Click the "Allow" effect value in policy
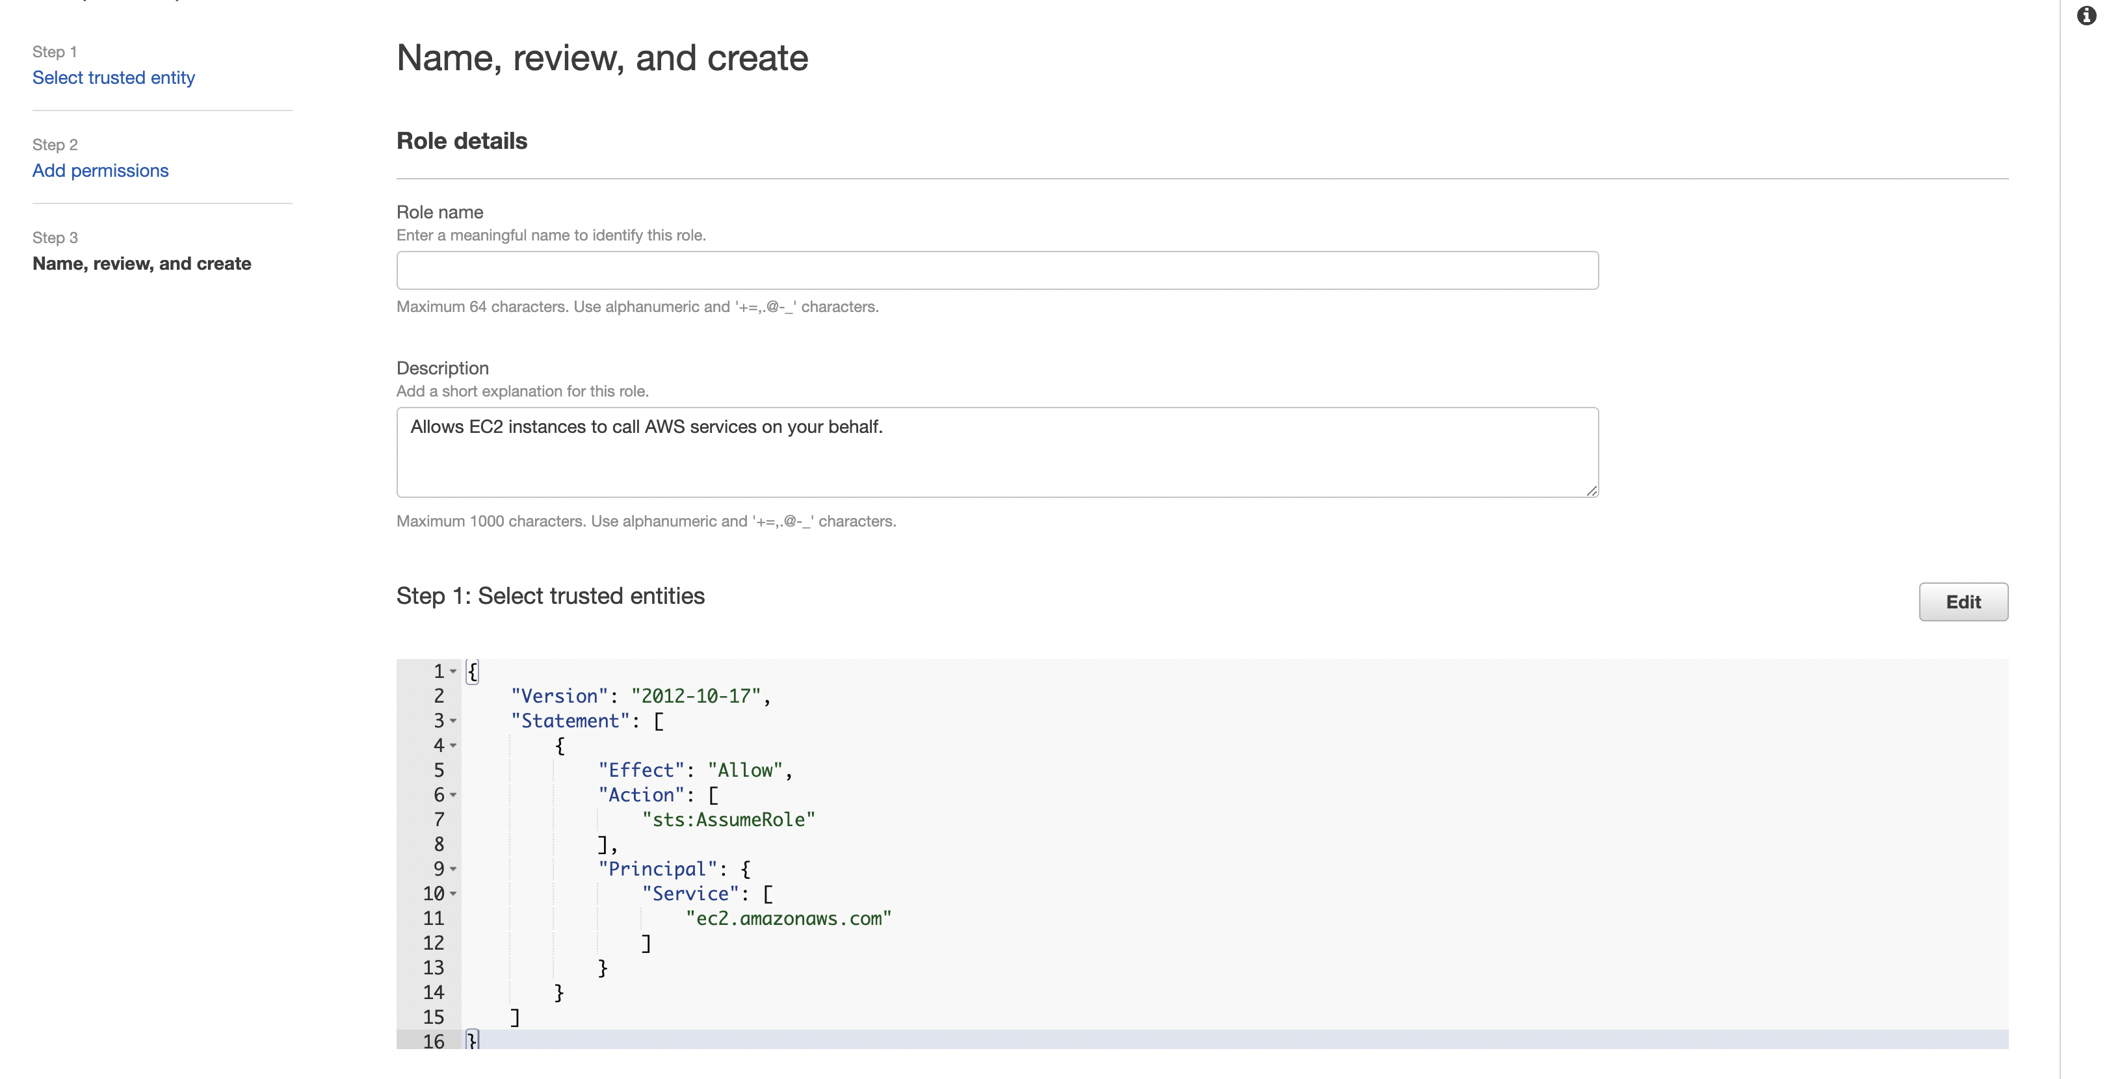This screenshot has width=2109, height=1079. 745,770
